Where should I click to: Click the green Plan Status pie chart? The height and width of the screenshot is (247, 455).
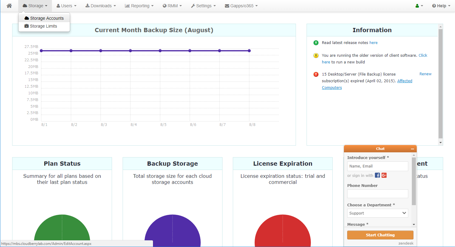tap(62, 231)
